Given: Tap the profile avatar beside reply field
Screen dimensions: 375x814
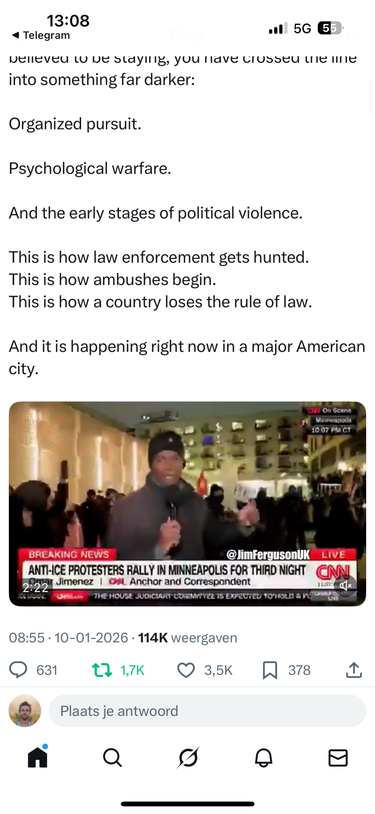Looking at the screenshot, I should 25,711.
